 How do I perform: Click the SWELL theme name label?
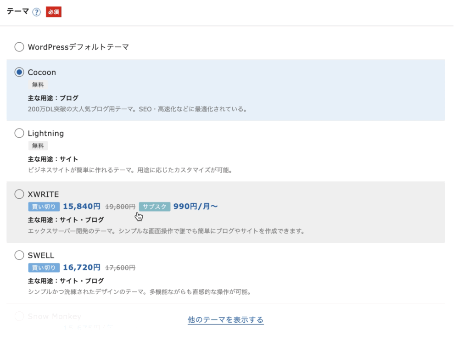tap(41, 255)
